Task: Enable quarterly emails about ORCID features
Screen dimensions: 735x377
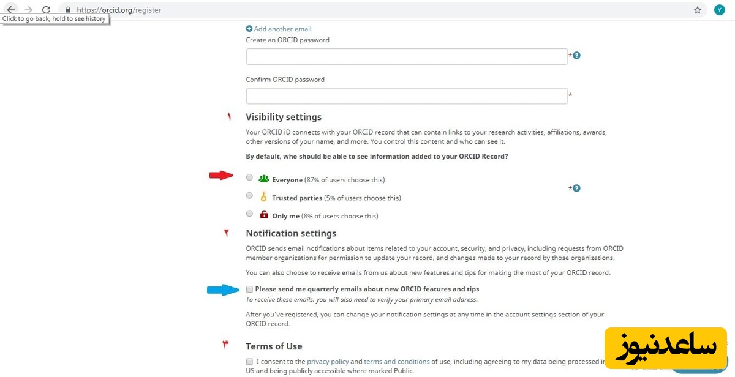Action: click(249, 289)
